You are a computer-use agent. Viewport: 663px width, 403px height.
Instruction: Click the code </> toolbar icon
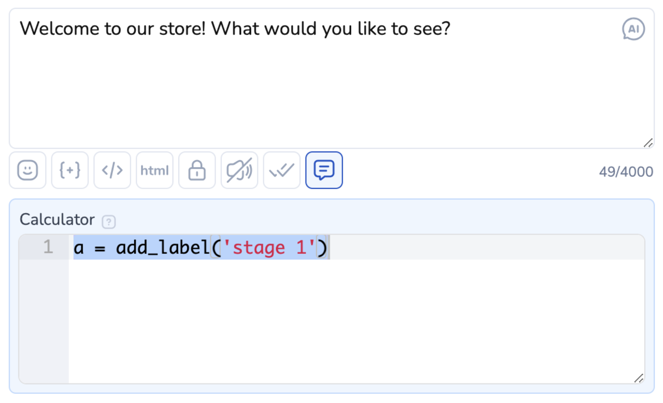(x=112, y=170)
